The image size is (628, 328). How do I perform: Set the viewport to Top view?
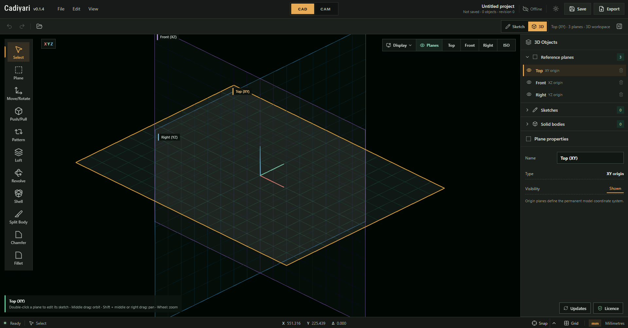coord(451,45)
